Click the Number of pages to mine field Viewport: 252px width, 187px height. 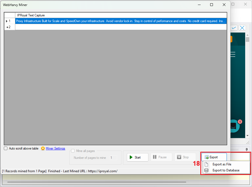pos(113,158)
